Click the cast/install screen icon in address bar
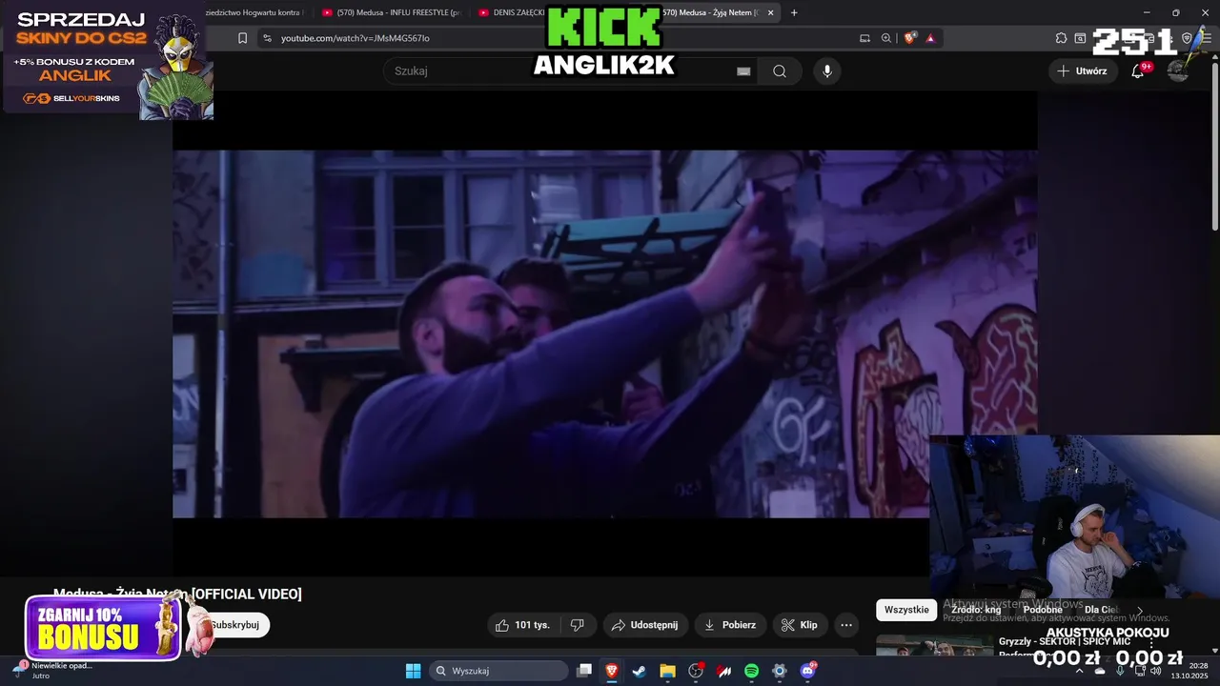 tap(864, 38)
